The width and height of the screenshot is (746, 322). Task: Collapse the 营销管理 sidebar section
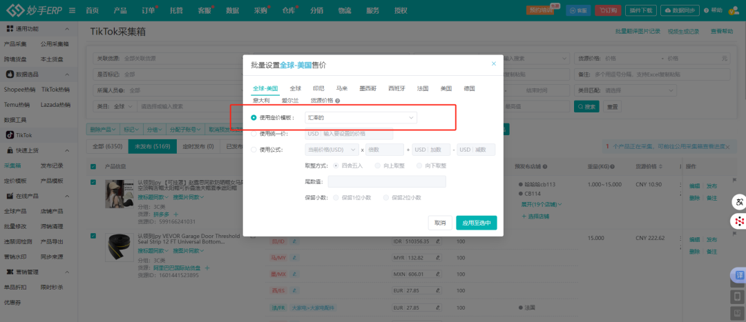[x=66, y=272]
